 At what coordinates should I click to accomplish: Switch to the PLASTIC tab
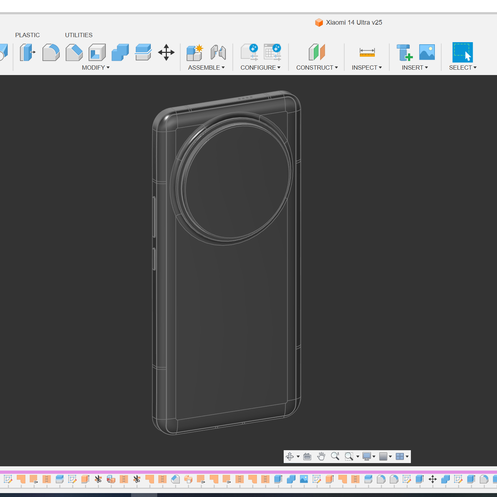(28, 35)
